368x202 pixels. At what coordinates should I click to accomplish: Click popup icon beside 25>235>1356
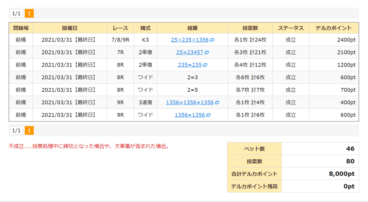pos(212,40)
